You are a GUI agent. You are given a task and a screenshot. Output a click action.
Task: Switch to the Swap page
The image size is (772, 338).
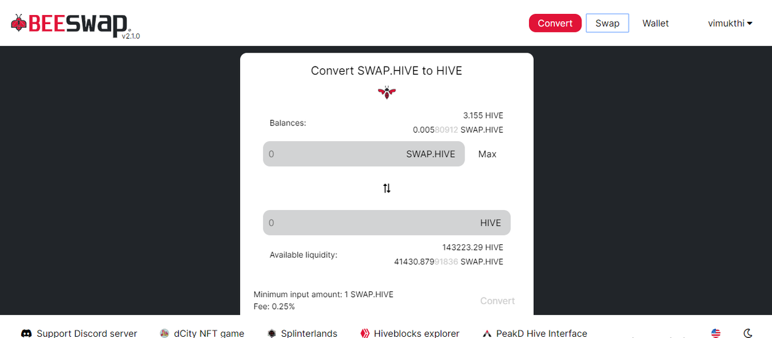(607, 23)
